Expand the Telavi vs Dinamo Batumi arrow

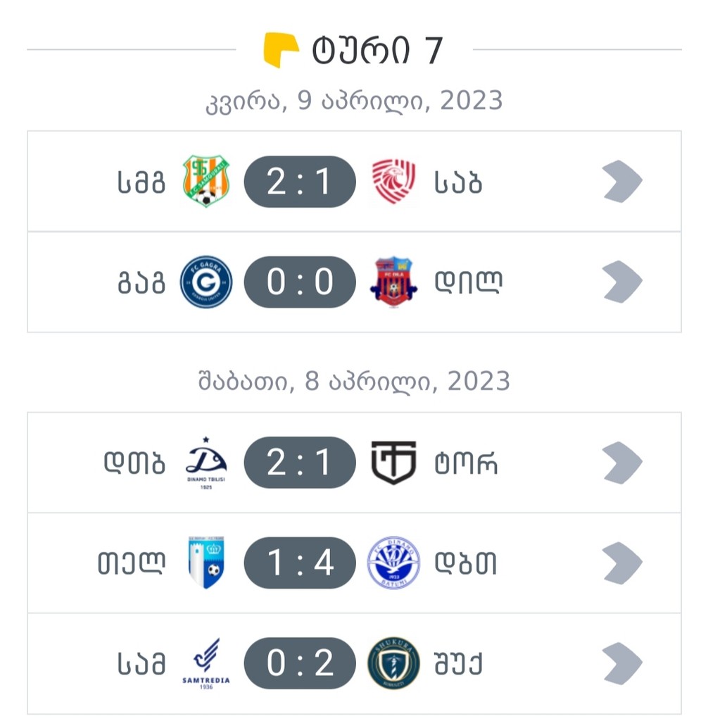pyautogui.click(x=622, y=563)
